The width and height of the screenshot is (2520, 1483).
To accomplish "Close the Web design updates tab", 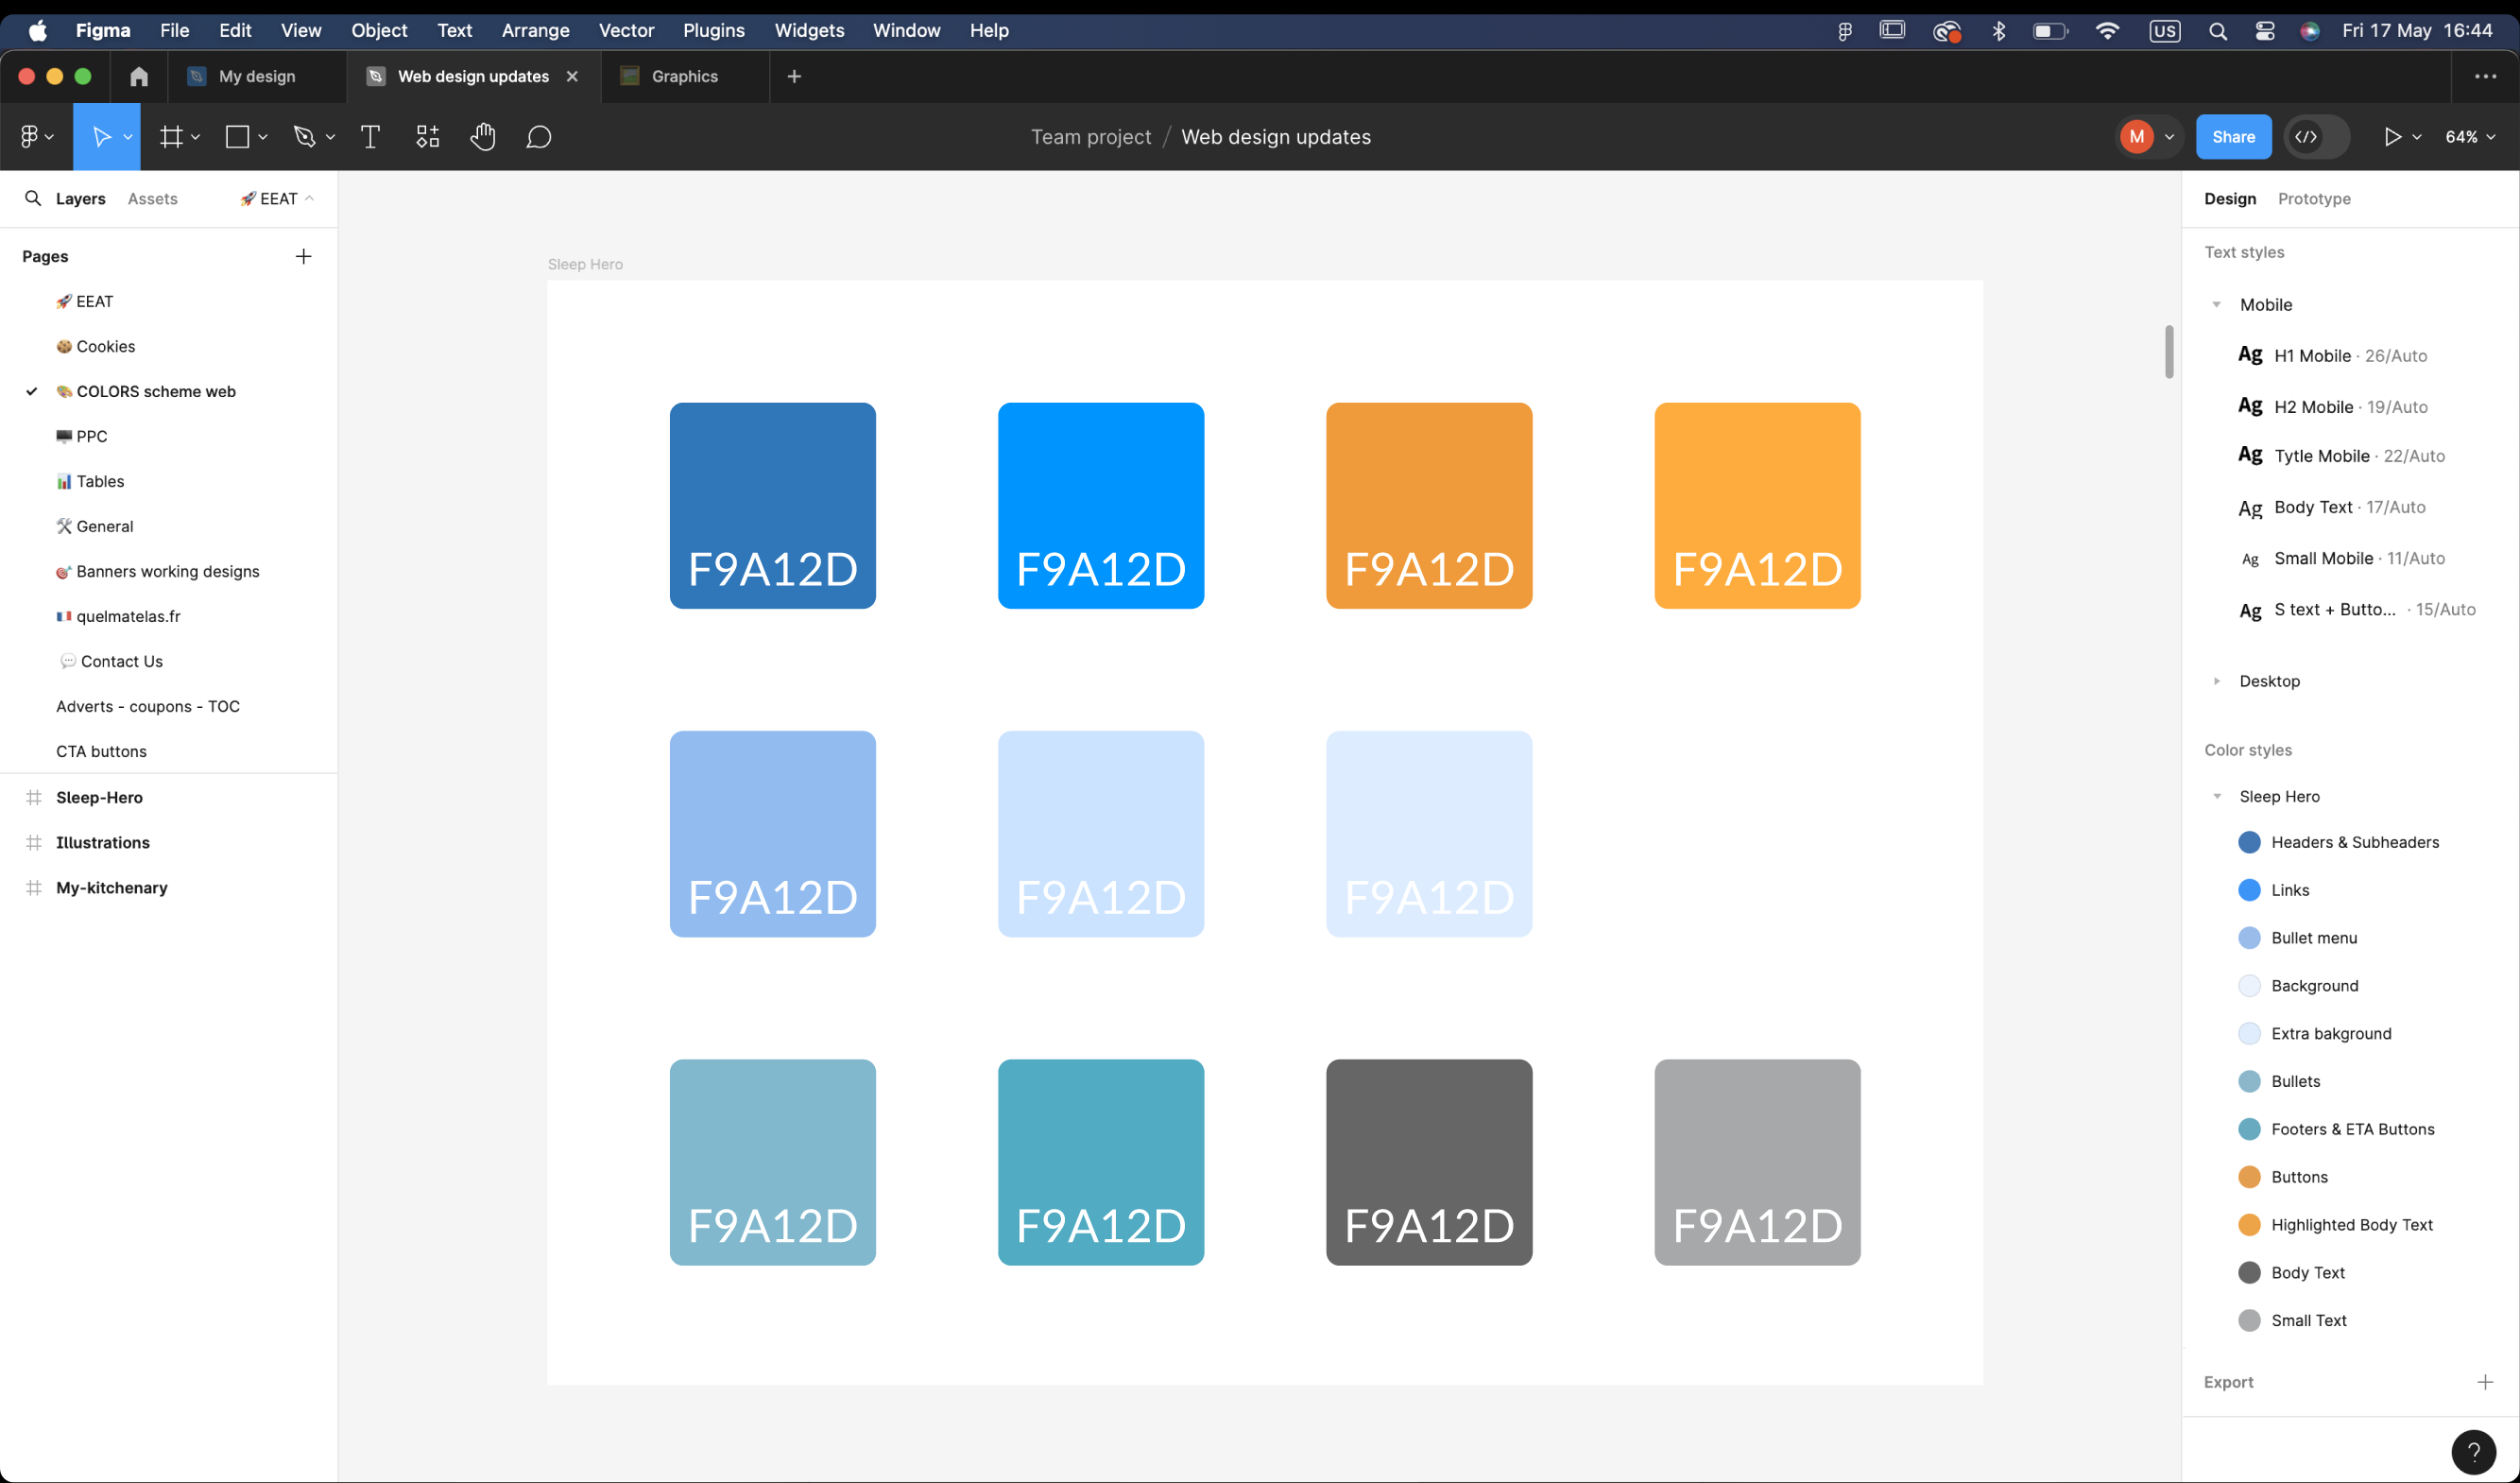I will point(572,76).
